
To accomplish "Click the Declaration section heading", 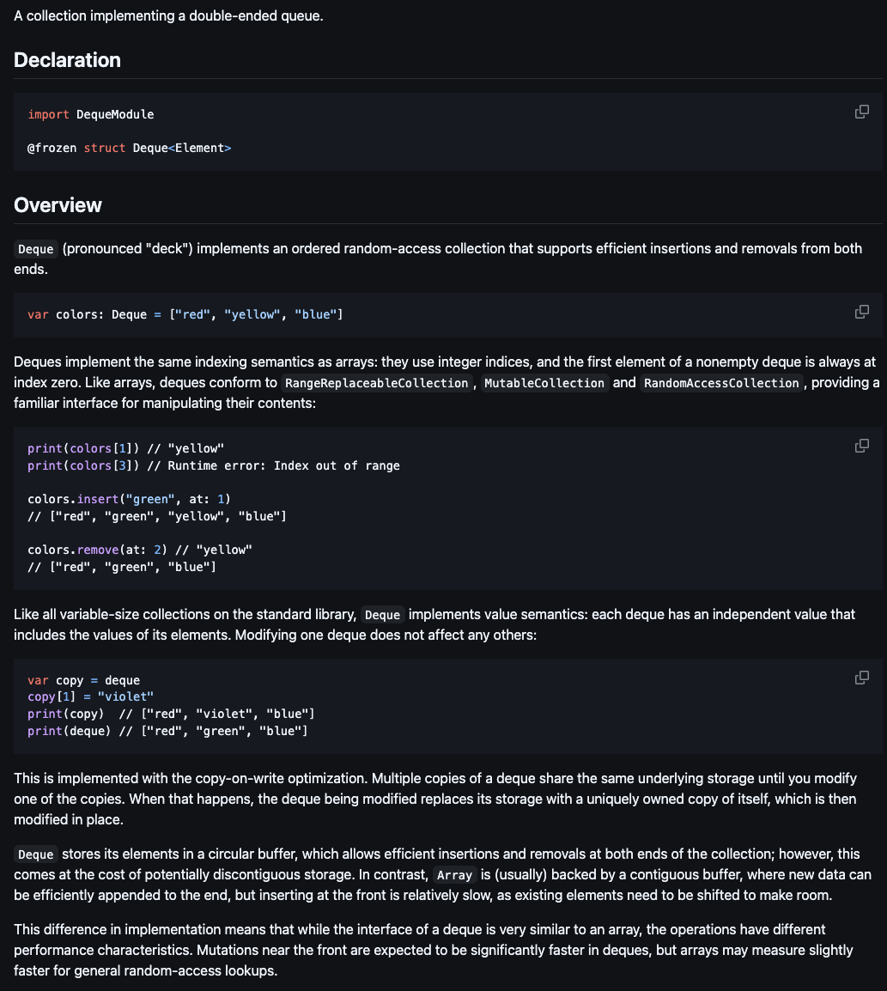I will tap(67, 60).
